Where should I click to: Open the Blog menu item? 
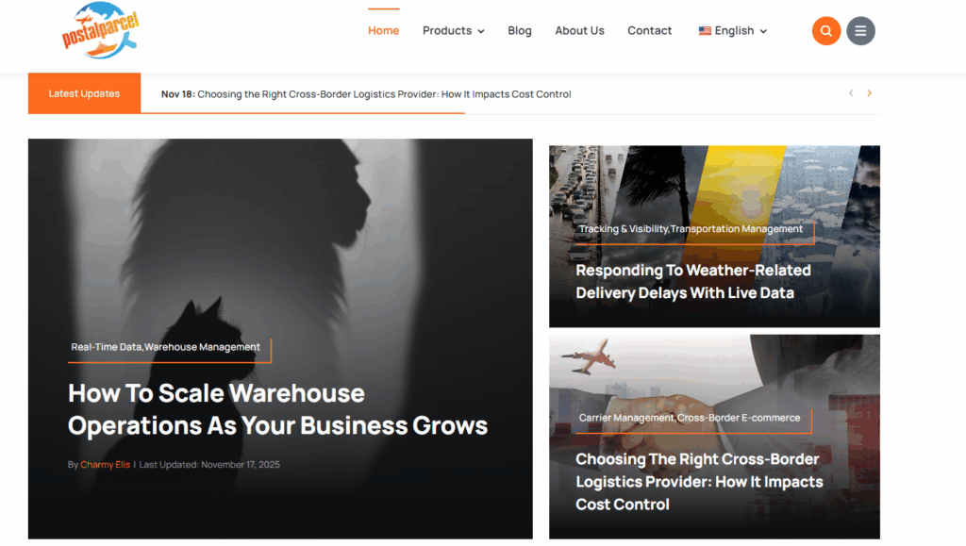520,31
